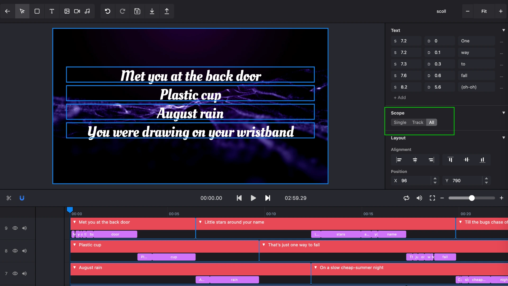Adjust the timeline zoom slider handle
The height and width of the screenshot is (286, 508).
click(x=472, y=198)
